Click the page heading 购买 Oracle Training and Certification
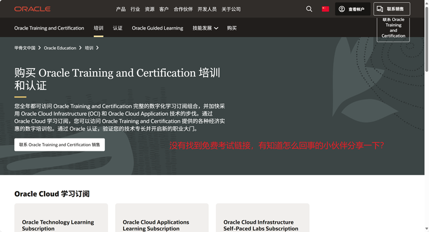The image size is (429, 232). (x=117, y=79)
